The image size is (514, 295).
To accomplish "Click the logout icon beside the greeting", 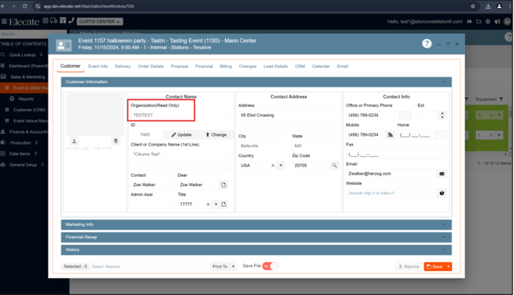I will point(469,22).
